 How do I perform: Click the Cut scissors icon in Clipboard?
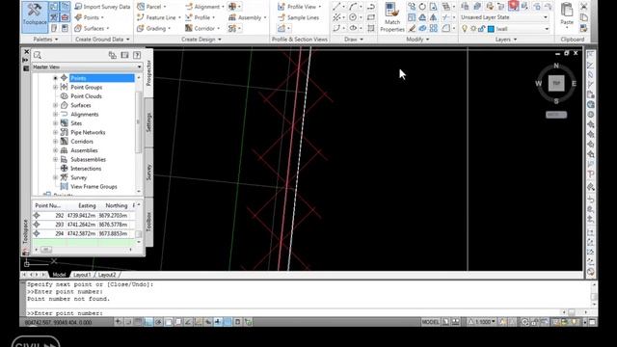[584, 7]
